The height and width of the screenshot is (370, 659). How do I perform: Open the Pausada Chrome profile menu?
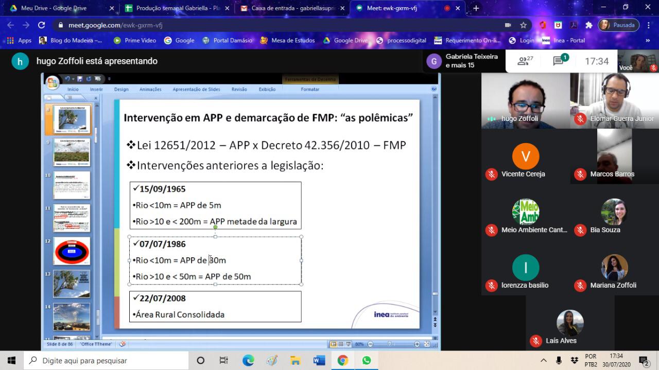(x=618, y=25)
